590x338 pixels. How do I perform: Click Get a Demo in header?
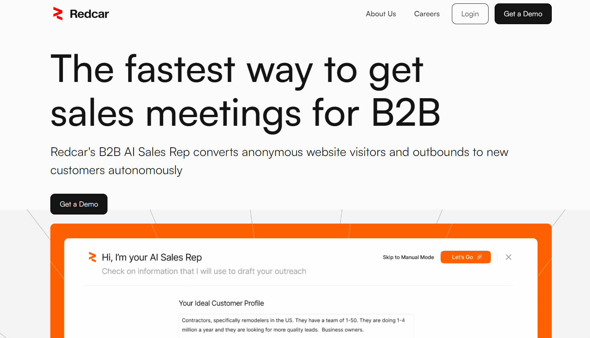[523, 14]
